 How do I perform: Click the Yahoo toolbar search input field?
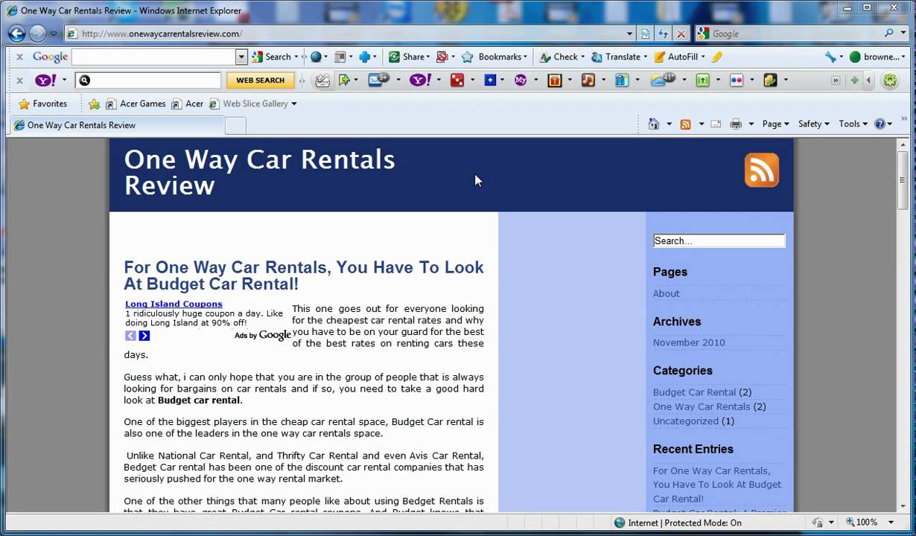coord(149,80)
